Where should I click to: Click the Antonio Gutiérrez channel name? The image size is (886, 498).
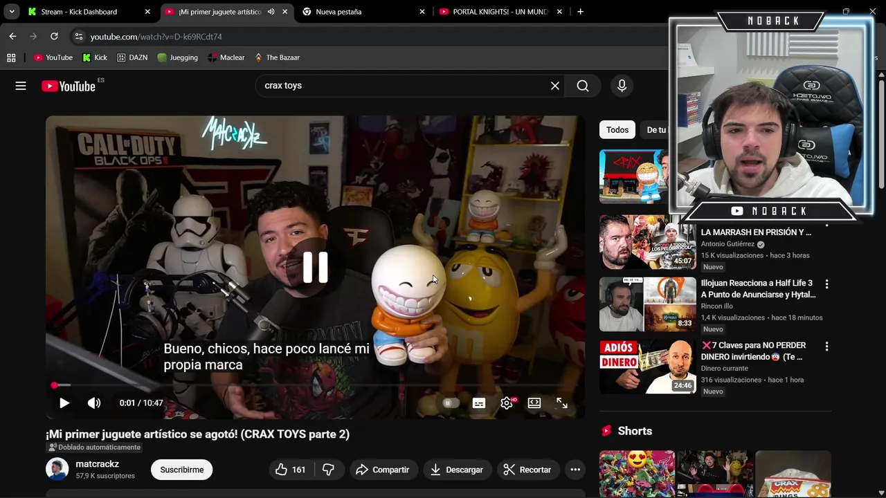coord(728,244)
